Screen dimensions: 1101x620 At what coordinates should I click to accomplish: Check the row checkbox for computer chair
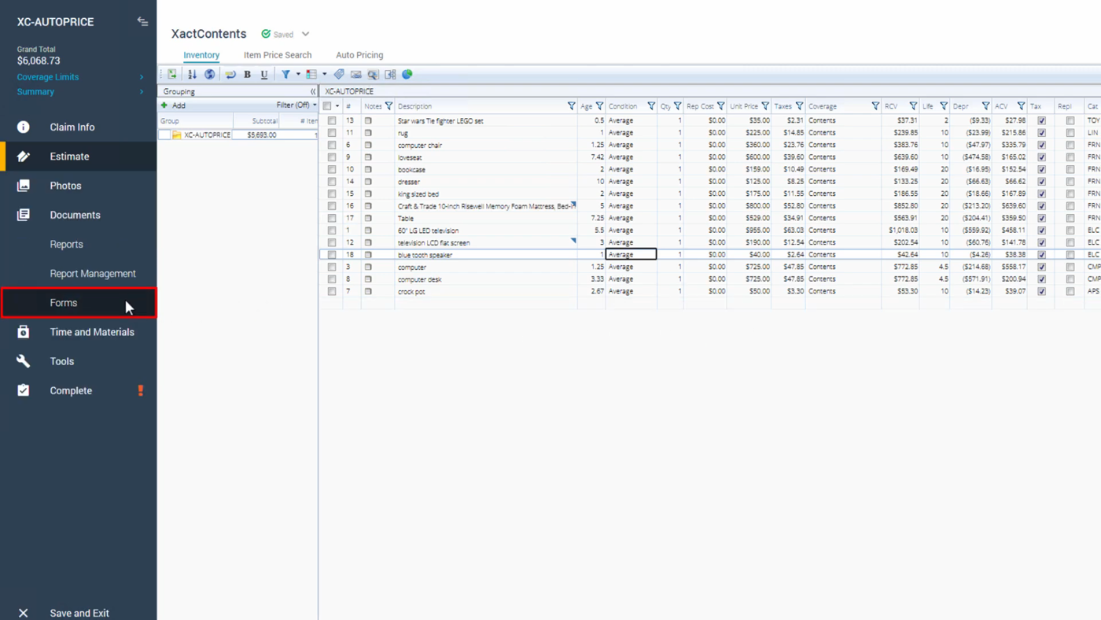[332, 145]
